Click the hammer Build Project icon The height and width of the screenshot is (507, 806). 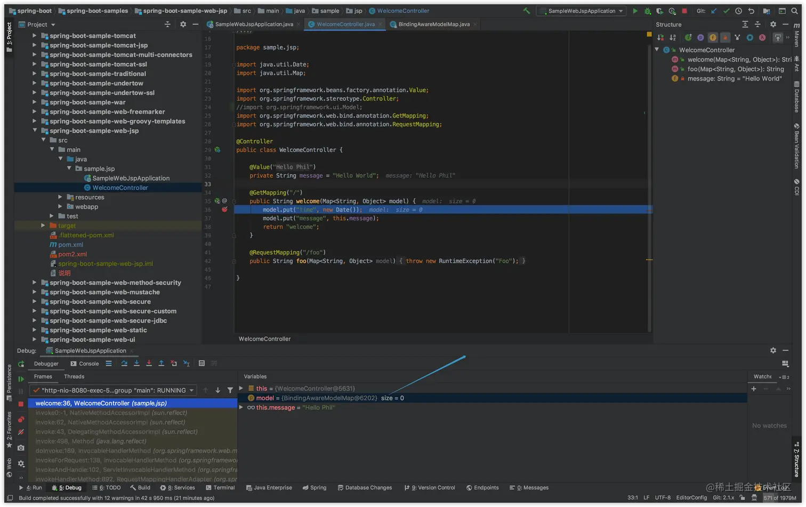pos(526,11)
